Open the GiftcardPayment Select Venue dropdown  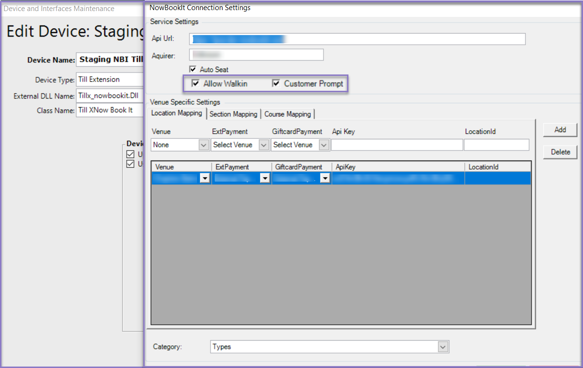coord(300,145)
